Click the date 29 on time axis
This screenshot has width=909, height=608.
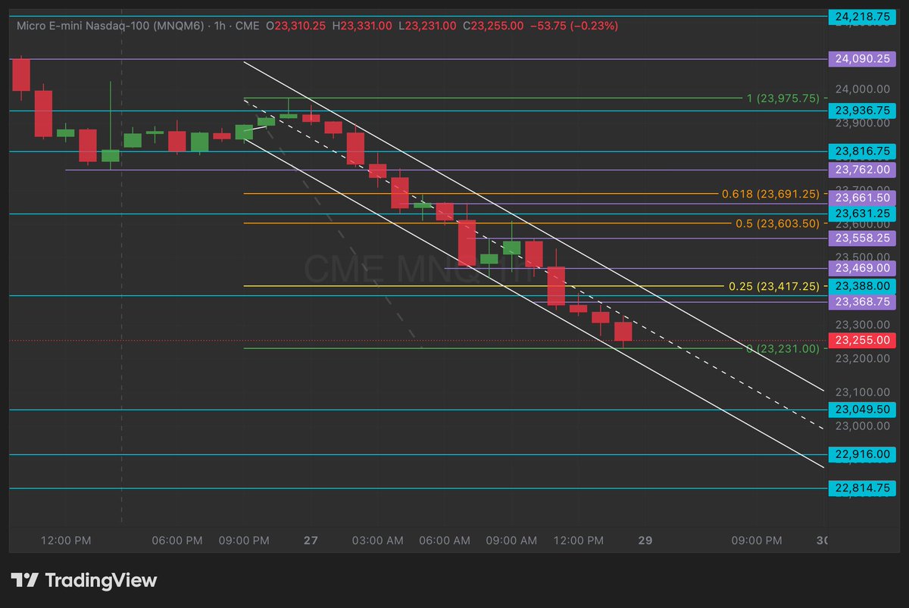coord(645,541)
